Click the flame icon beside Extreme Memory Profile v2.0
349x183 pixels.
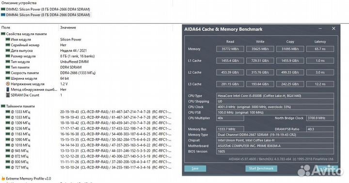click(3, 178)
